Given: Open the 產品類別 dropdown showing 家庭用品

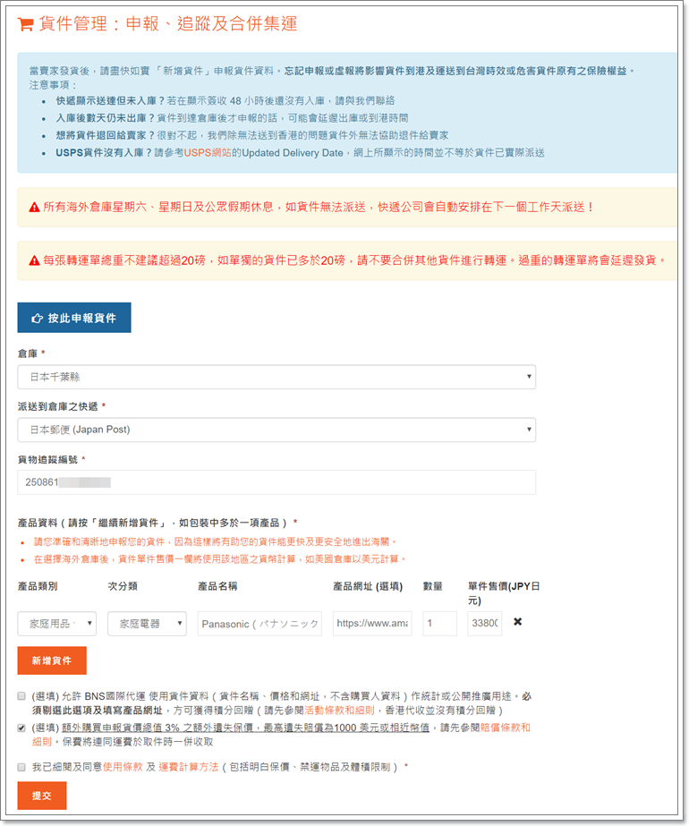Looking at the screenshot, I should click(x=57, y=624).
